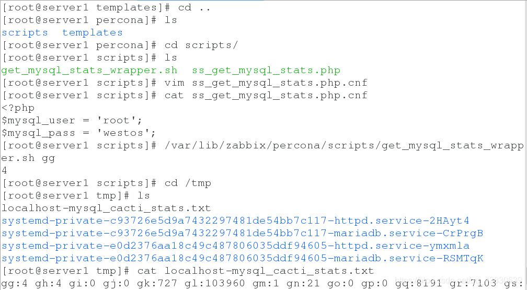Viewport: 527px width, 290px height.
Task: Click the '<?php' output line
Action: click(18, 108)
